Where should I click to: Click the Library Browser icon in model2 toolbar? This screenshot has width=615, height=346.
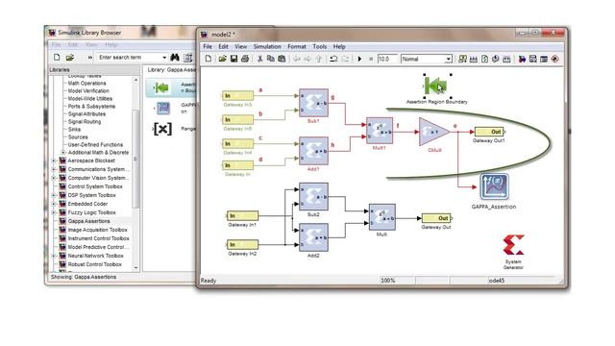[x=522, y=59]
